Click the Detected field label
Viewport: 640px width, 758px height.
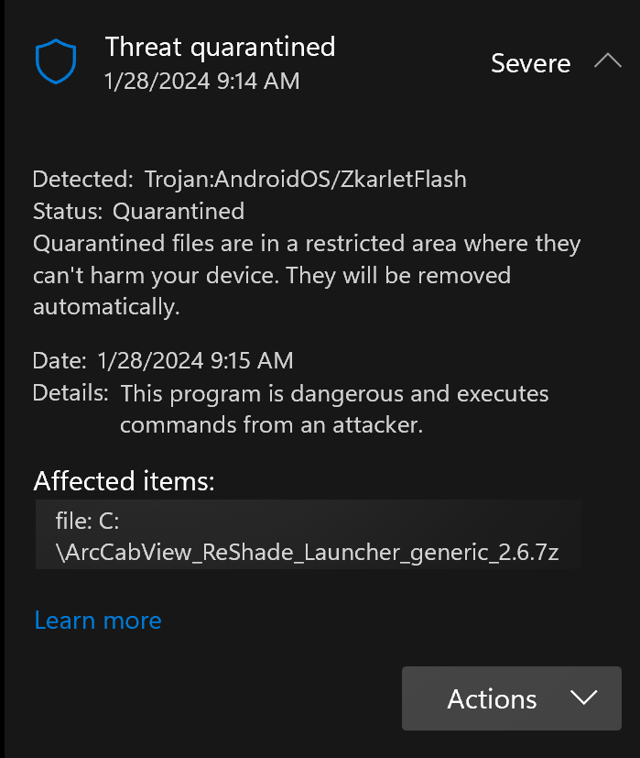82,180
